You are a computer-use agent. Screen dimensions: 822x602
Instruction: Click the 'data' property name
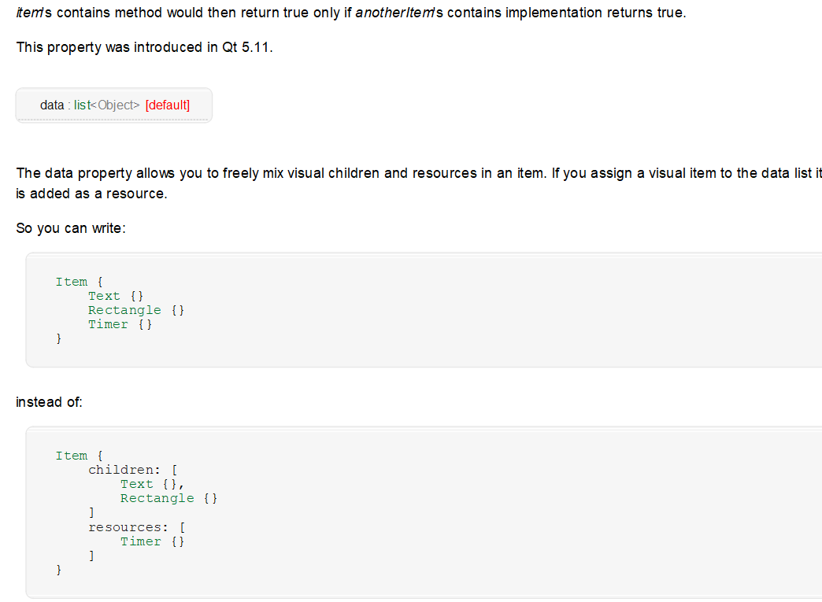click(x=52, y=105)
